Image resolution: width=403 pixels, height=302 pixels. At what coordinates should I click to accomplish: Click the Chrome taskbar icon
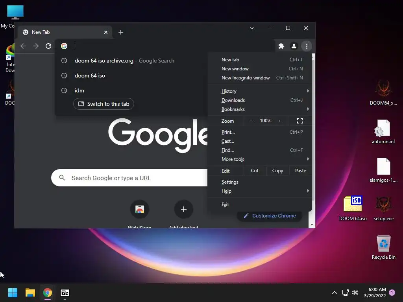(48, 293)
